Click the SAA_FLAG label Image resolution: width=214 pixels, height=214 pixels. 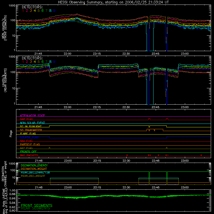26,141
